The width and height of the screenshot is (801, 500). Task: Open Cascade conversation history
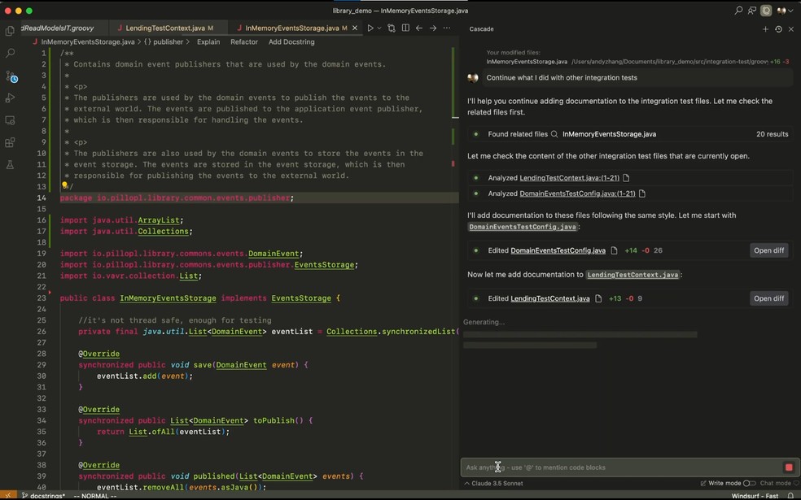click(x=778, y=29)
